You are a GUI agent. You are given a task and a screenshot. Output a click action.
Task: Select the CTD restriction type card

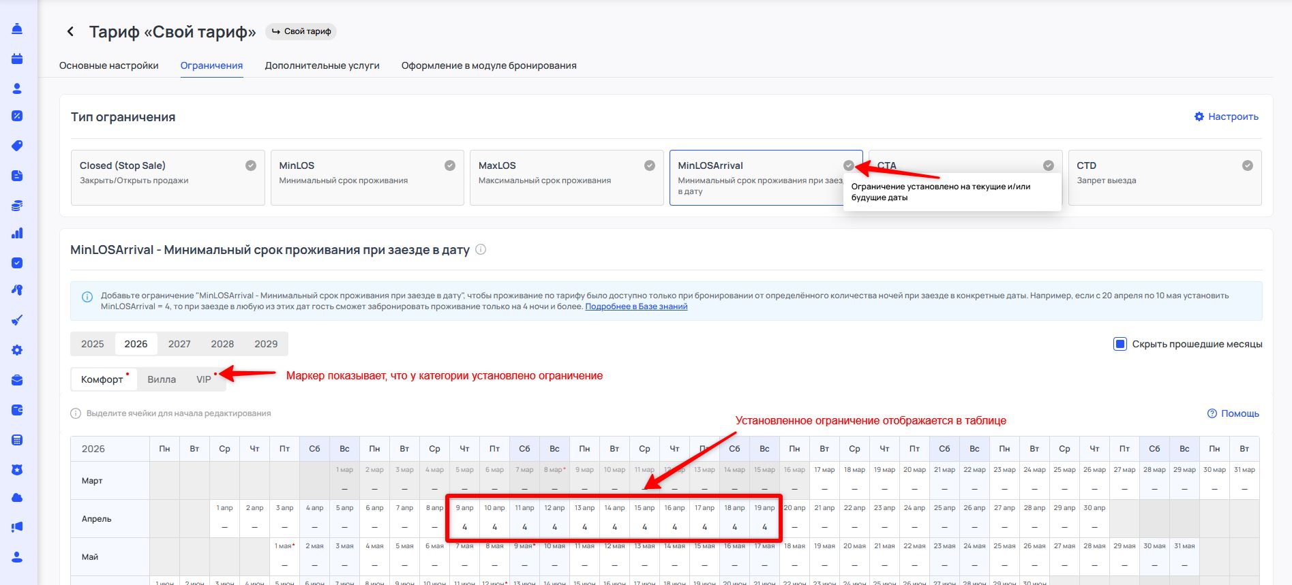[x=1164, y=178]
